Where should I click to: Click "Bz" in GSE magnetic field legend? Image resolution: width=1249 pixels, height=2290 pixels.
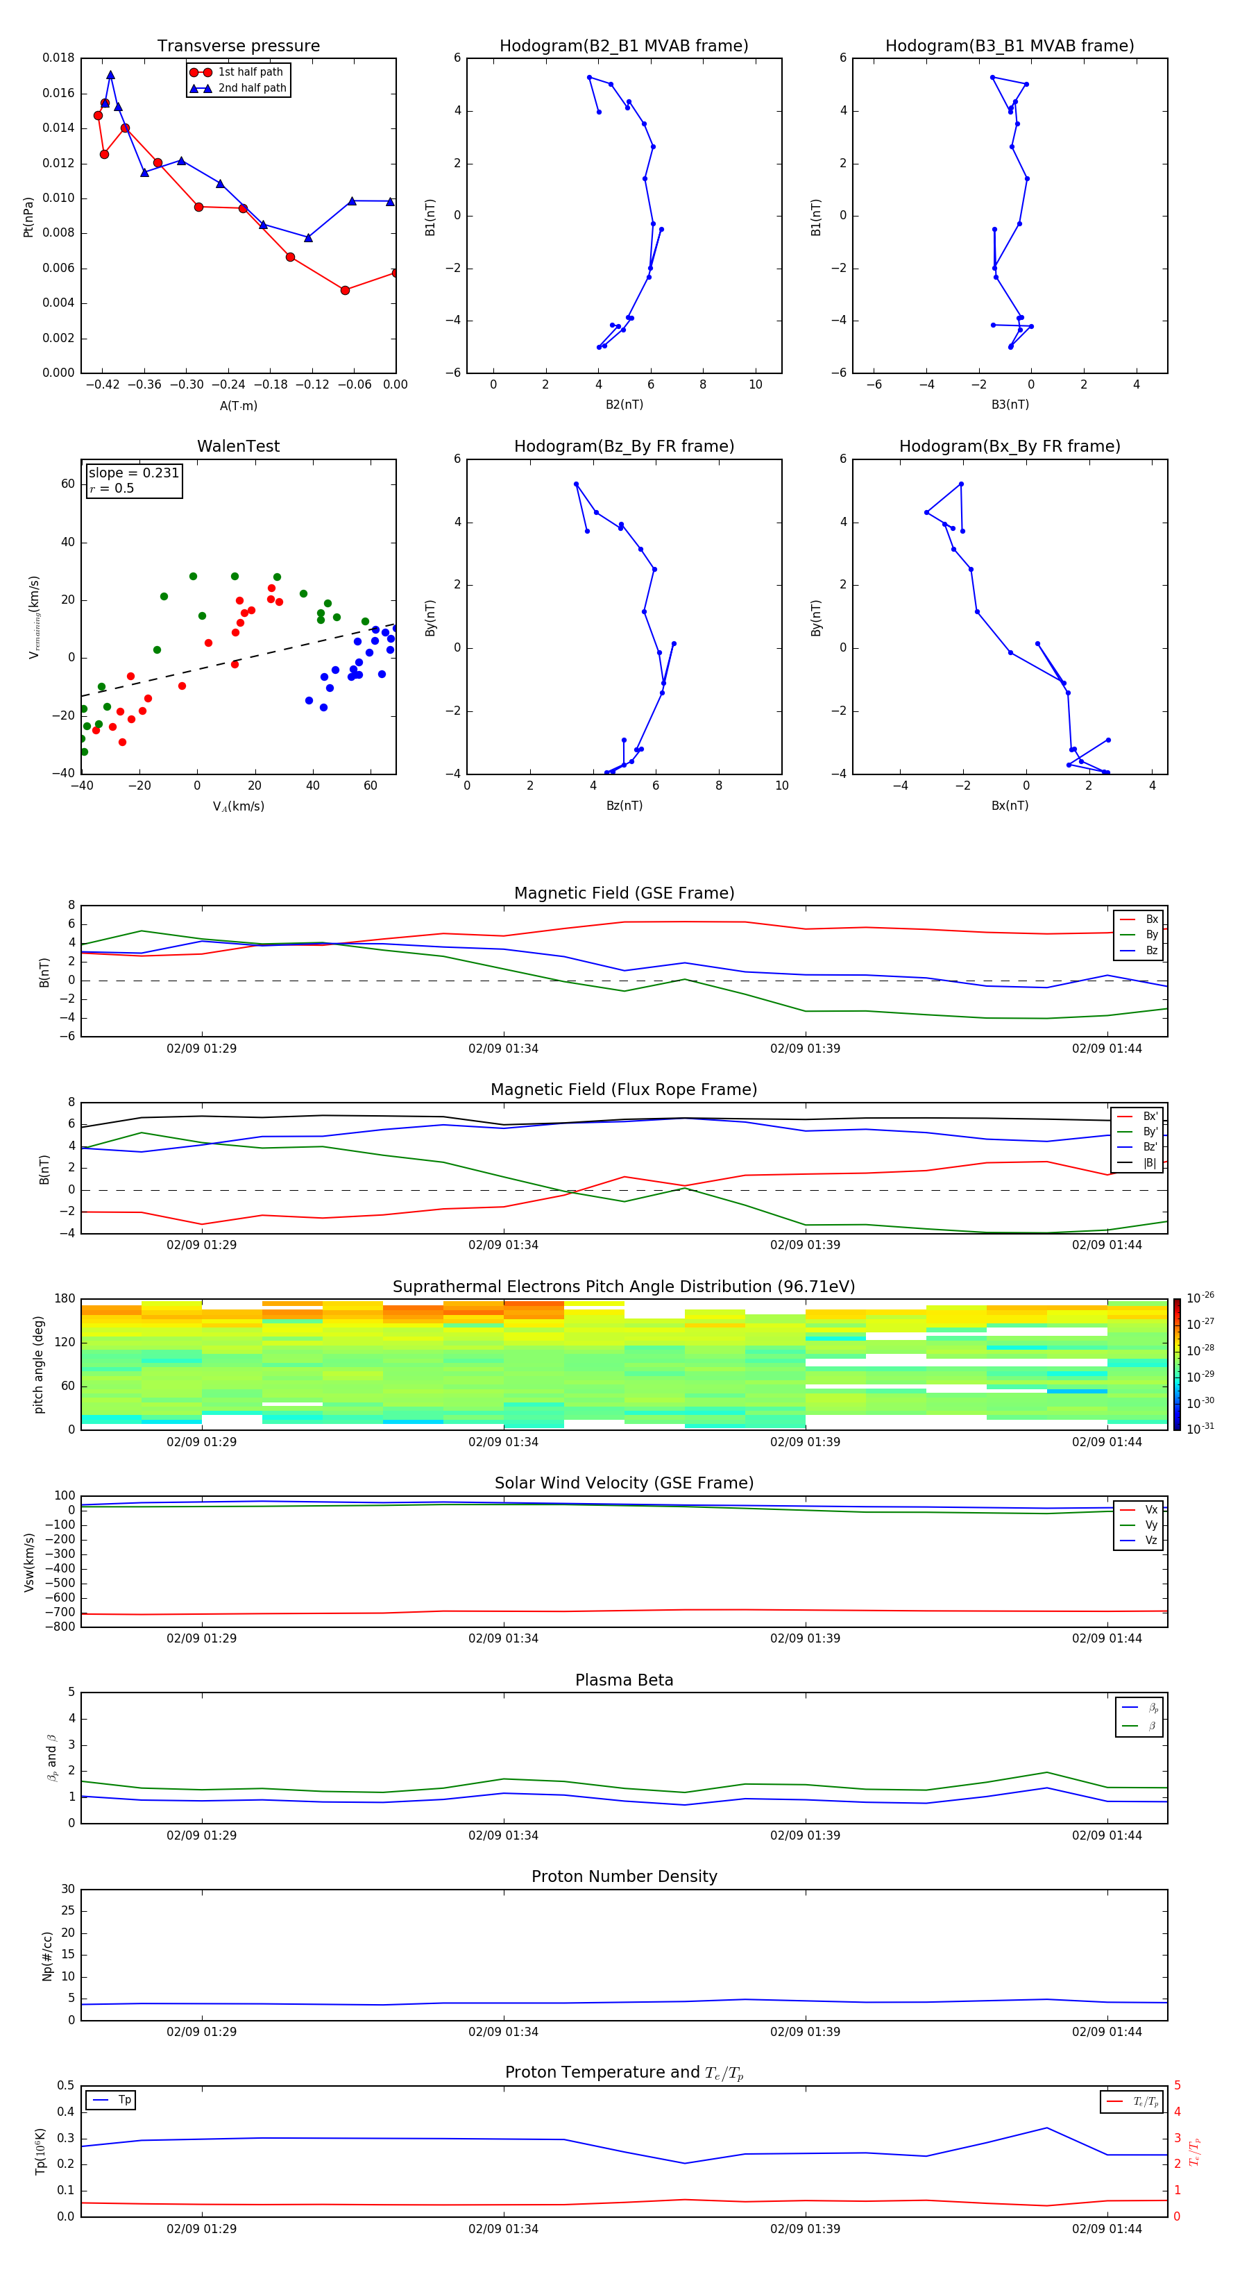click(1151, 950)
